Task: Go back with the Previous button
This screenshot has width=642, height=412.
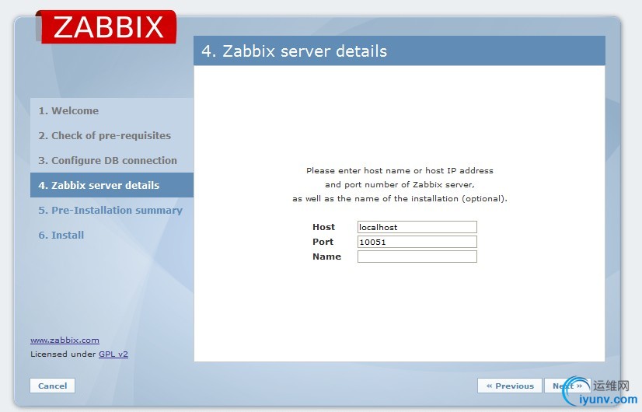Action: 510,386
